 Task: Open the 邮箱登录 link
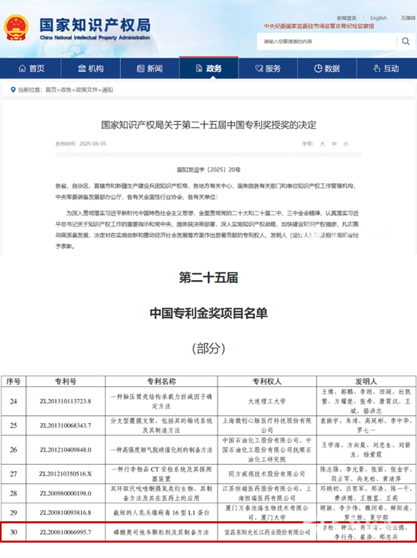point(346,18)
